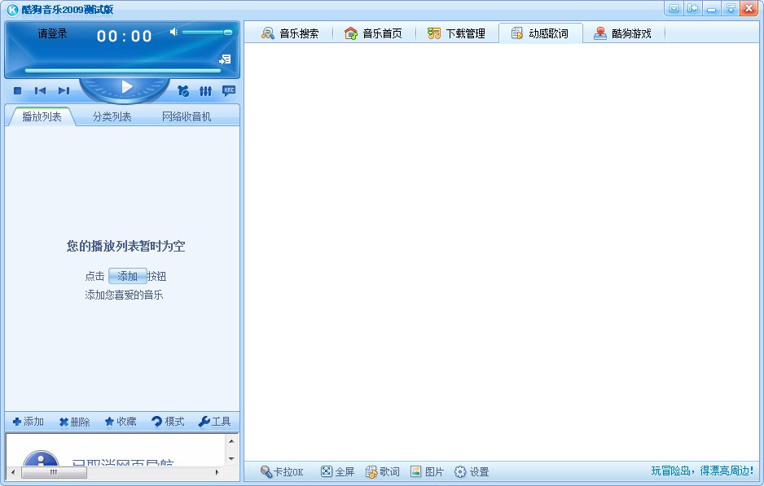Click the 添加 button in empty playlist

point(127,276)
